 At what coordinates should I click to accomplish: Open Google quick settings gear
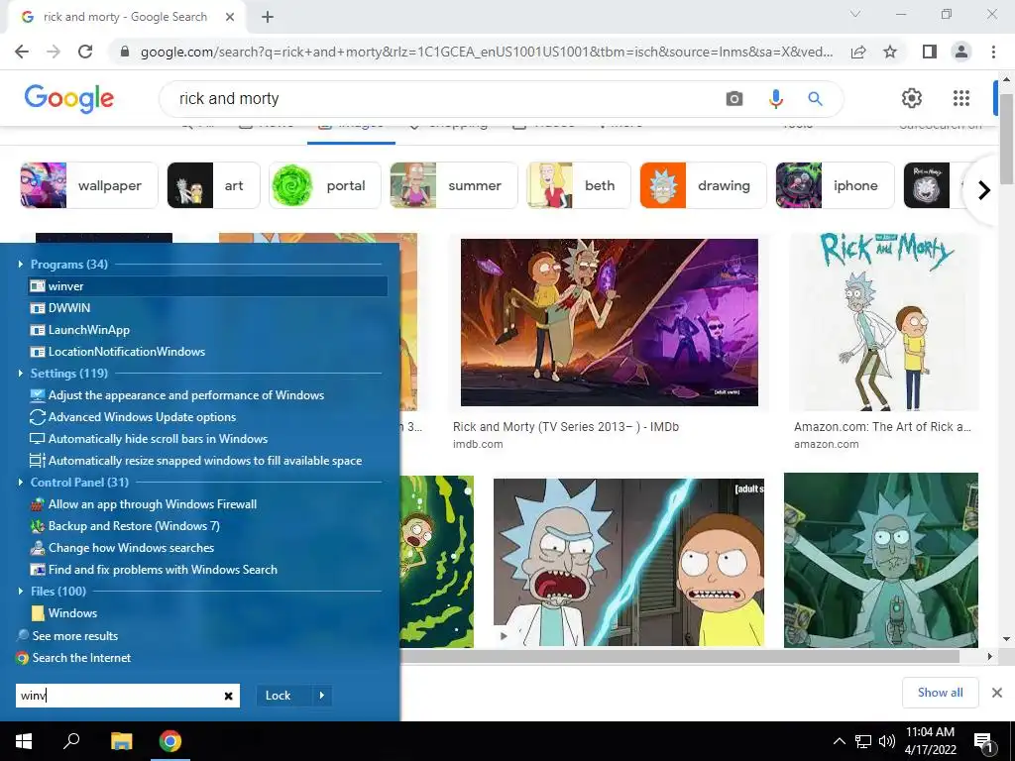[912, 98]
